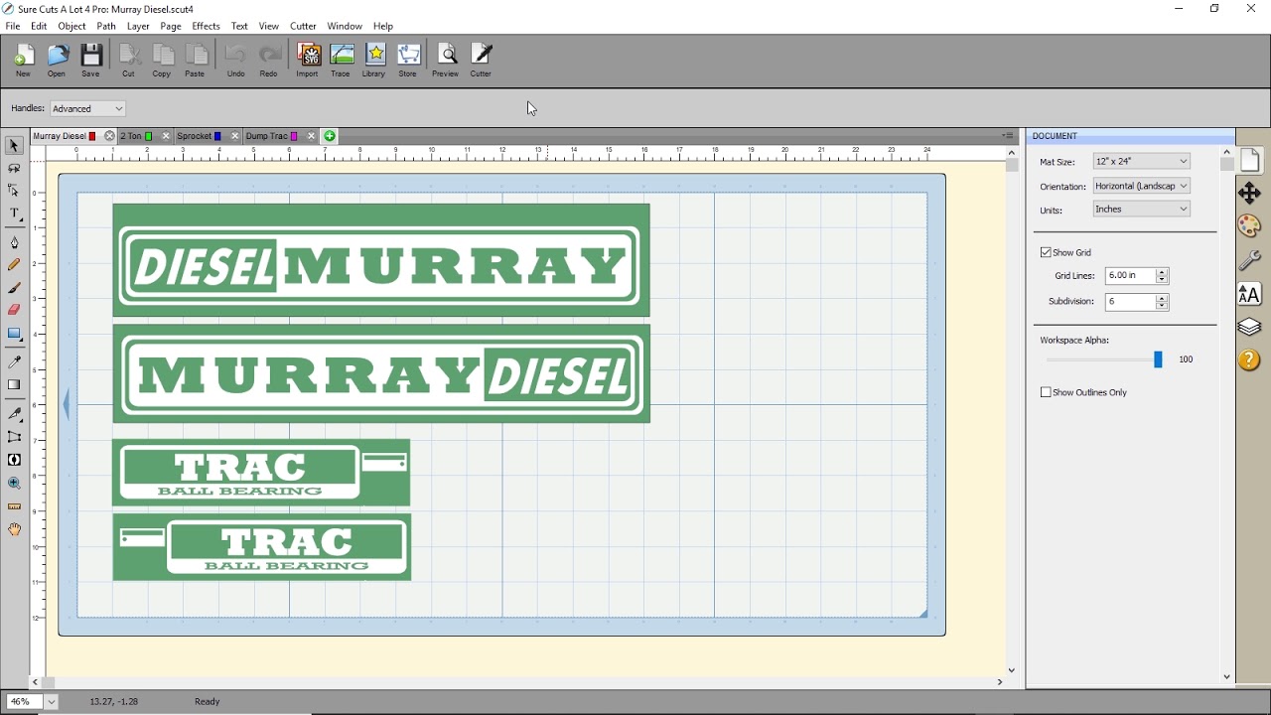Screen dimensions: 1271x715
Task: Undo the last action
Action: pos(235,61)
